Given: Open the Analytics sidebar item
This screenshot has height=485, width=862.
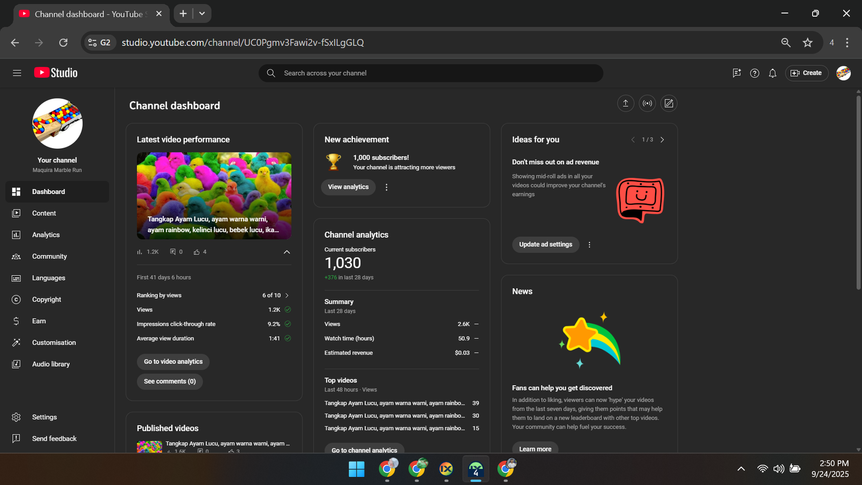Looking at the screenshot, I should pyautogui.click(x=46, y=235).
